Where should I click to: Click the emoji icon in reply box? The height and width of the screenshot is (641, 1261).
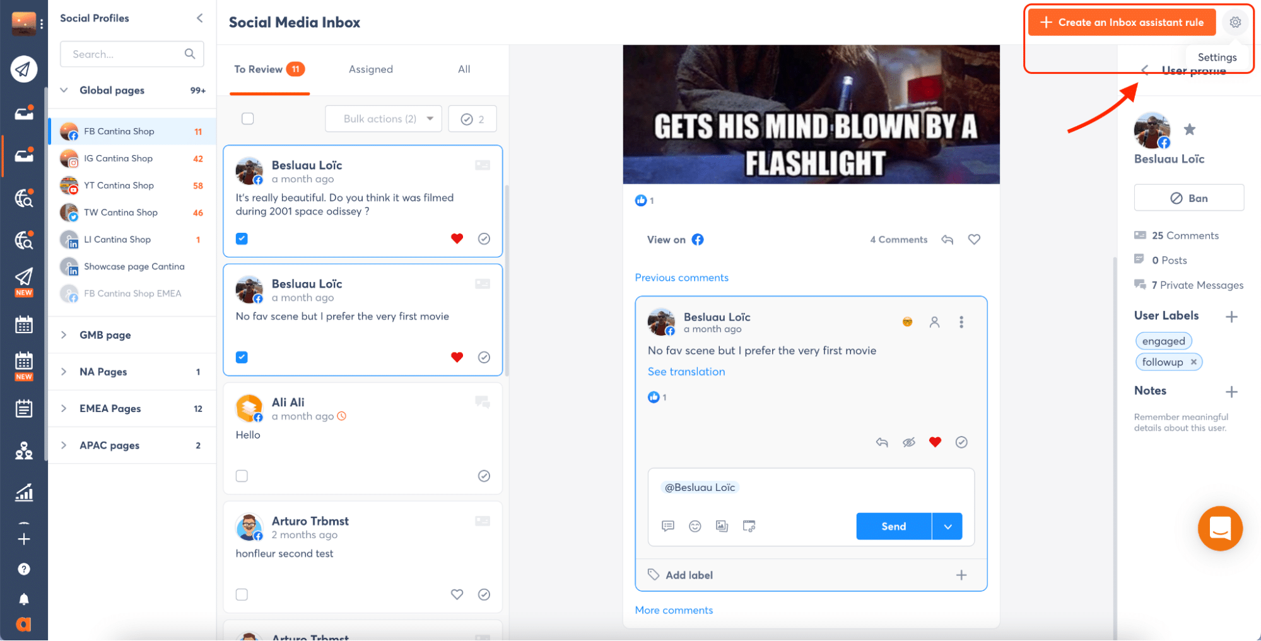(x=695, y=526)
